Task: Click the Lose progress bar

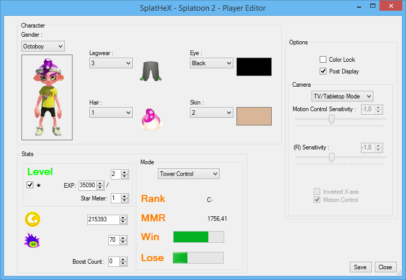Action: pos(198,258)
